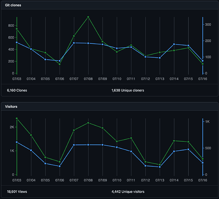Click the 07/10 date label in Git clones chart
The height and width of the screenshot is (199, 219).
click(117, 79)
